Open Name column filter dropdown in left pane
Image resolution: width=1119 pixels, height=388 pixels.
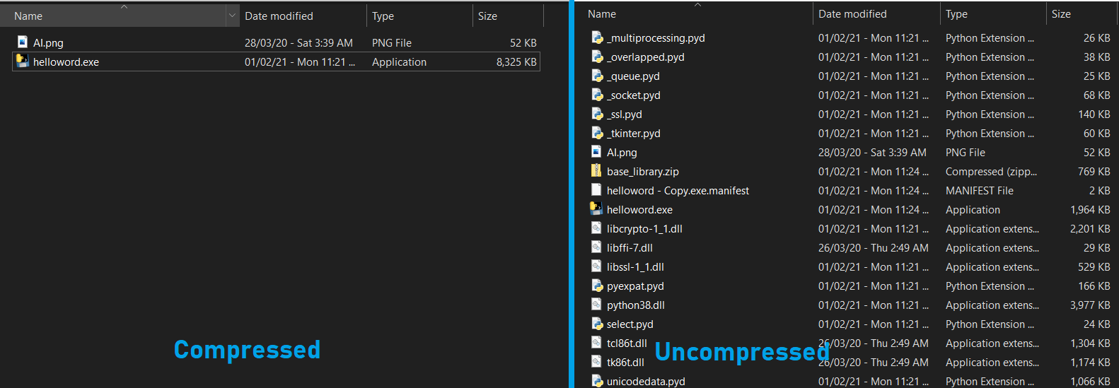[x=232, y=16]
